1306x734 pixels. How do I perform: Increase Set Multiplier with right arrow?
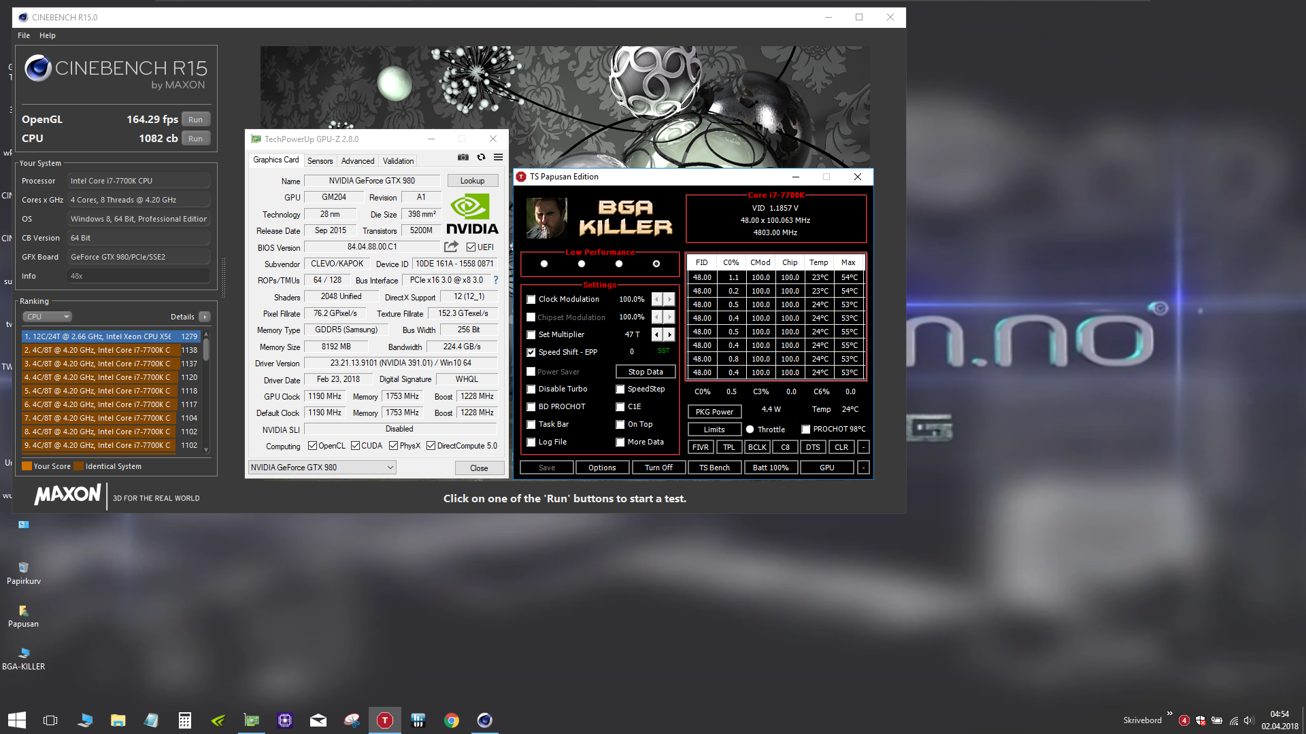tap(669, 334)
